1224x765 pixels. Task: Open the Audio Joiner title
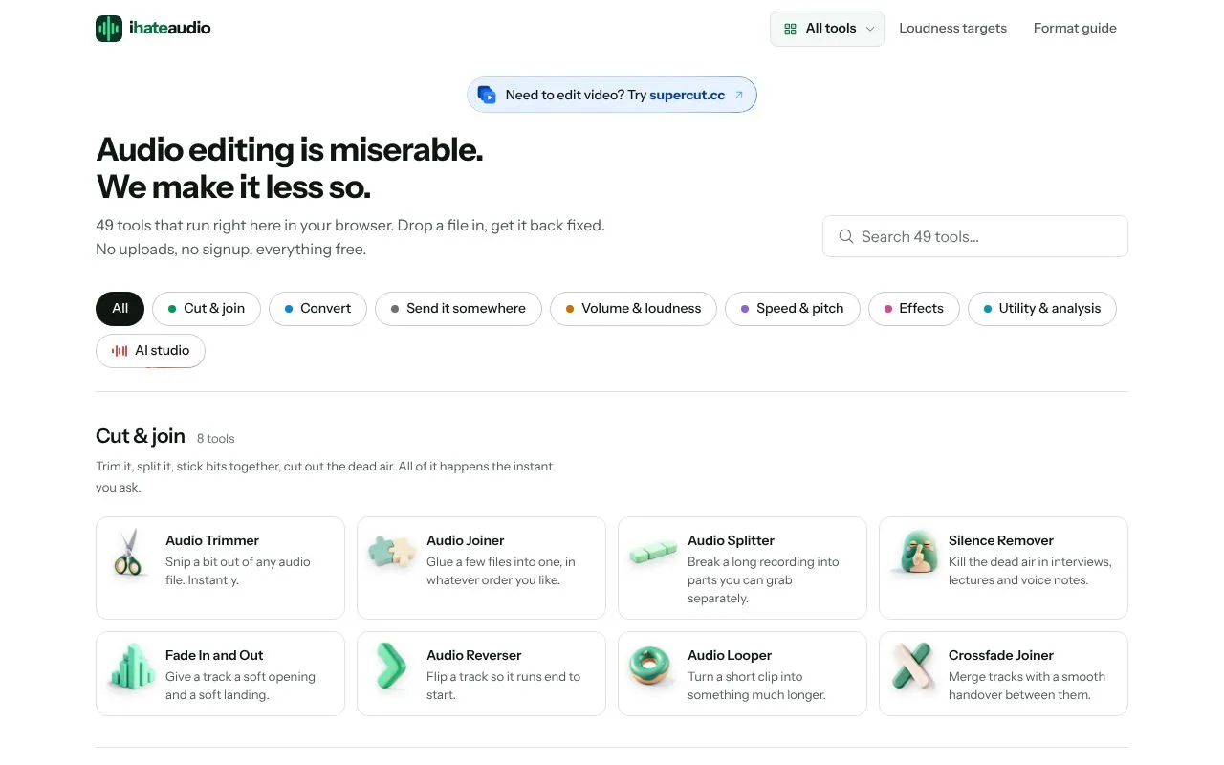click(x=466, y=540)
